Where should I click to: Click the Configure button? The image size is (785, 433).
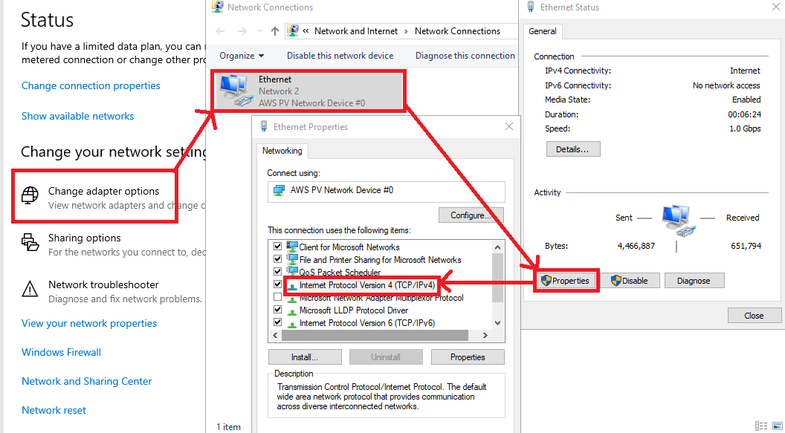pyautogui.click(x=471, y=215)
